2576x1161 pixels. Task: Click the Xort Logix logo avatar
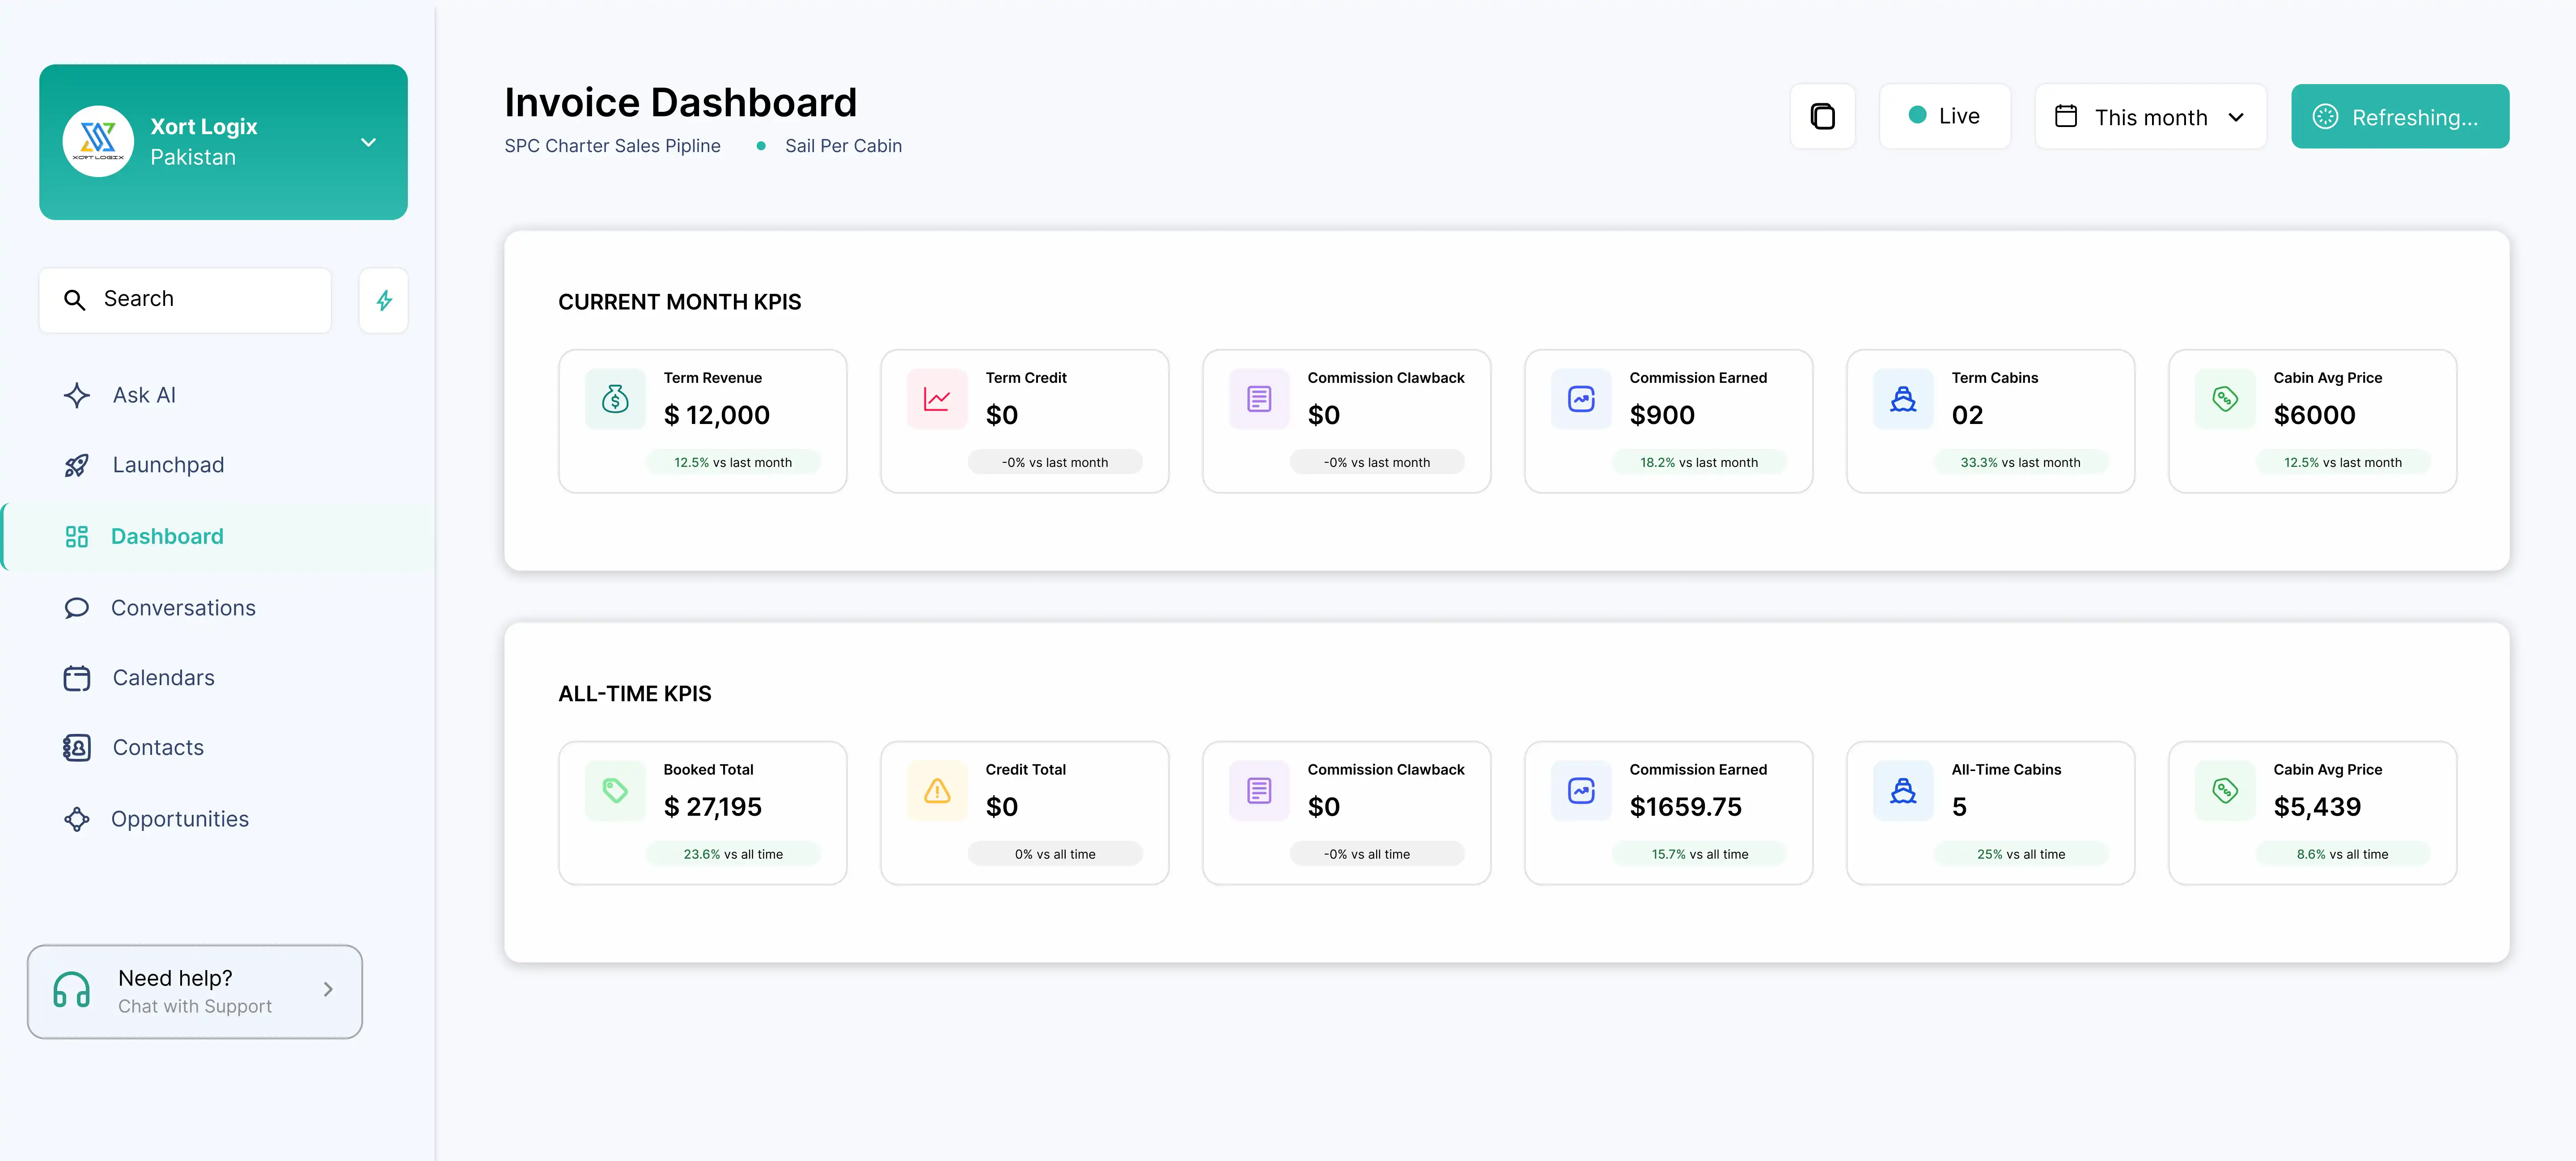pyautogui.click(x=98, y=142)
